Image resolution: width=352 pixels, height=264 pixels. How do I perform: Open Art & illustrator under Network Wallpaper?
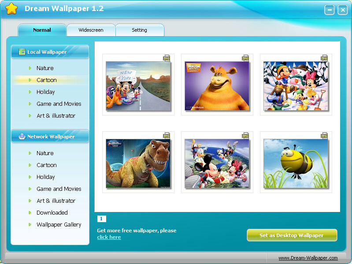(56, 201)
